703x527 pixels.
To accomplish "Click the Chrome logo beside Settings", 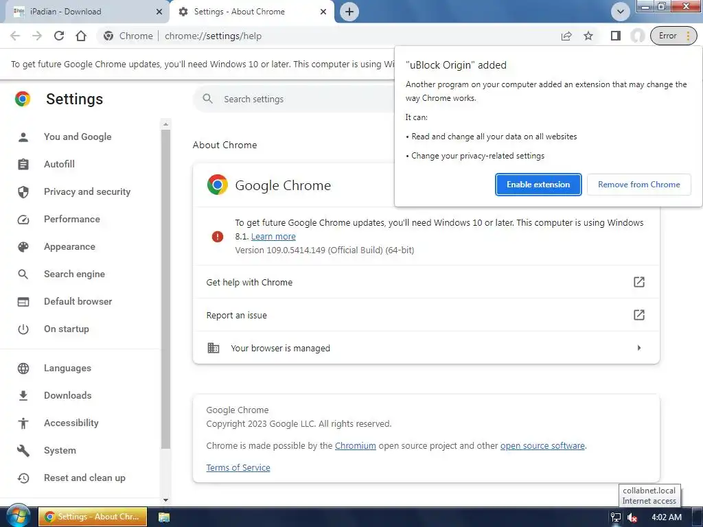I will pos(23,99).
